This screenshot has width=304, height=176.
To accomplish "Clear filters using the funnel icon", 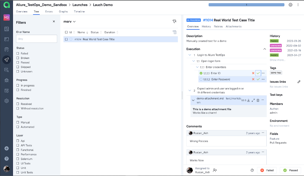I will click(x=174, y=21).
